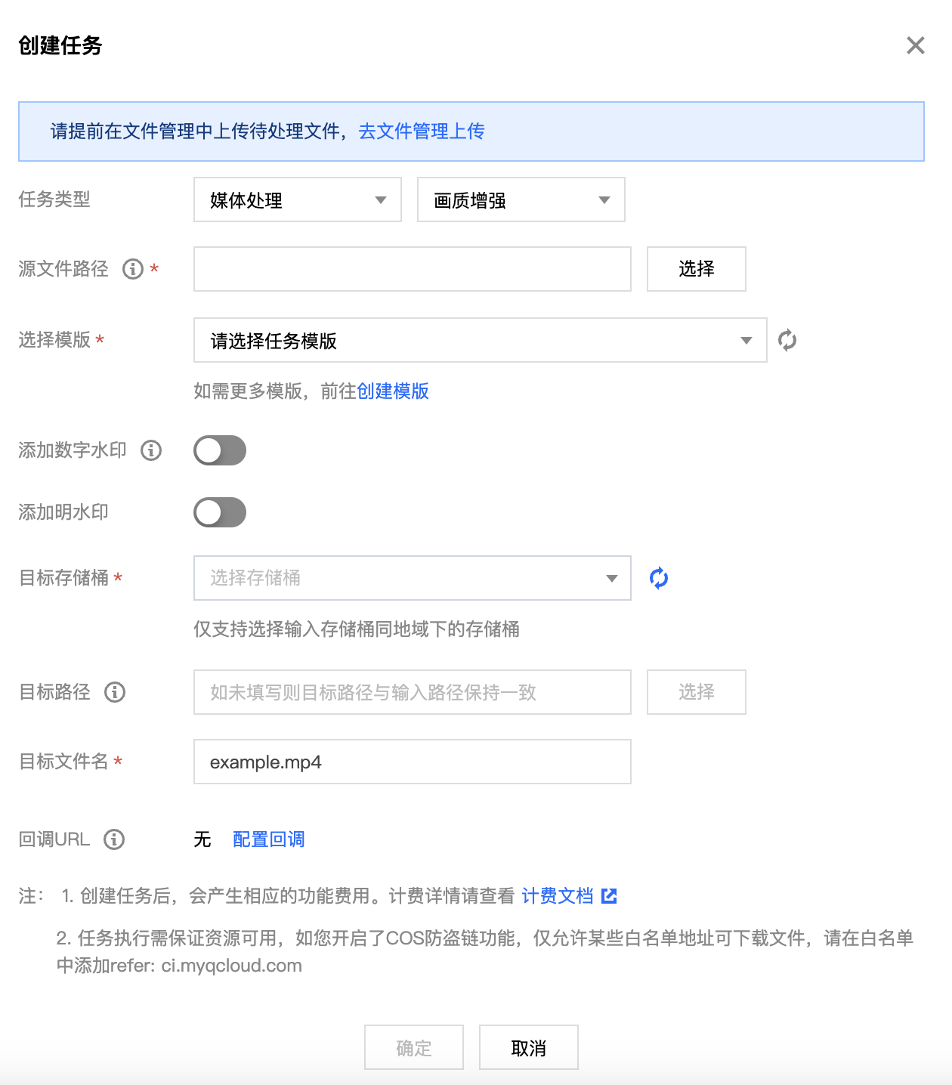The width and height of the screenshot is (952, 1085).
Task: Focus the 目标文件名 input field
Action: [x=413, y=762]
